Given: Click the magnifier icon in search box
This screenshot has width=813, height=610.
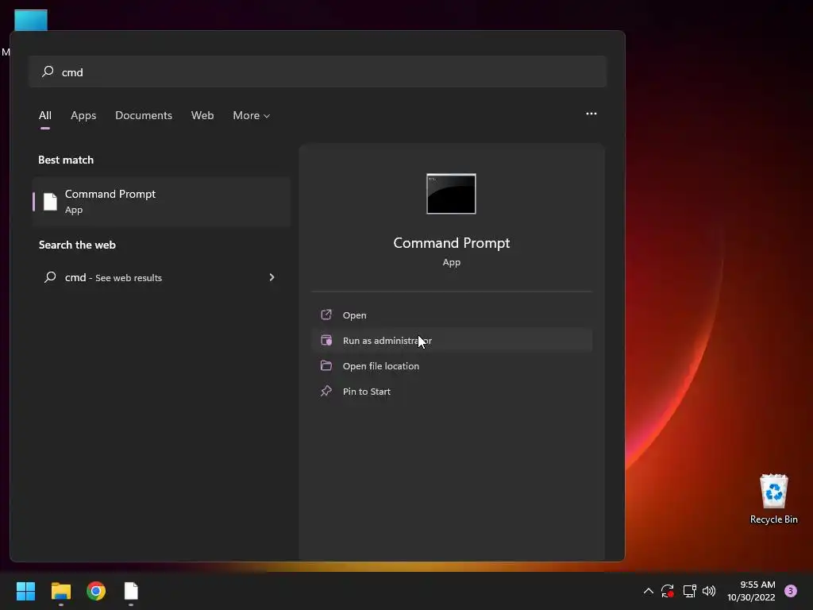Looking at the screenshot, I should [48, 71].
